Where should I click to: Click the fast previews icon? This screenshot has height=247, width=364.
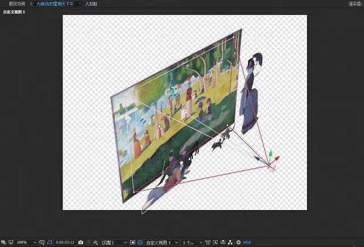tap(215, 242)
